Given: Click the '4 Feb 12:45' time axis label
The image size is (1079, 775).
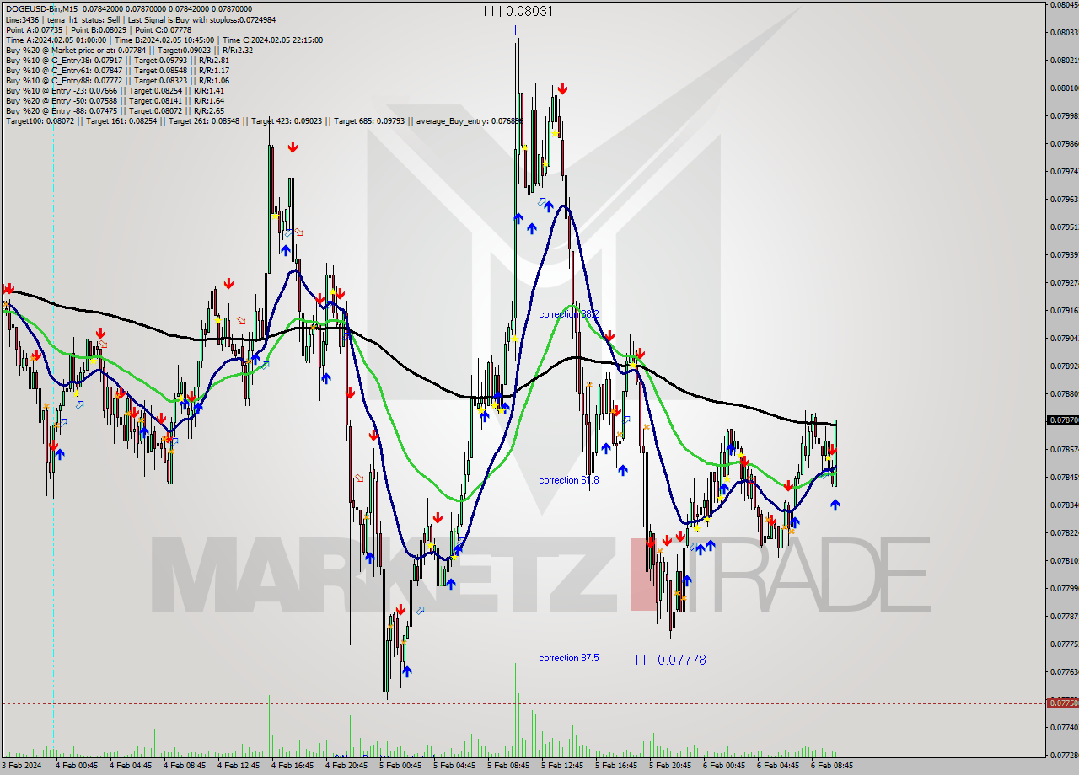Looking at the screenshot, I should coord(239,766).
